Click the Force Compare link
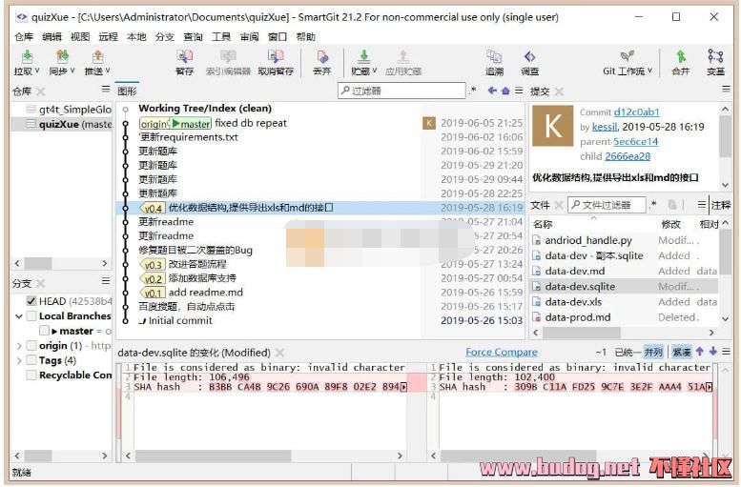The width and height of the screenshot is (741, 487). pyautogui.click(x=502, y=352)
